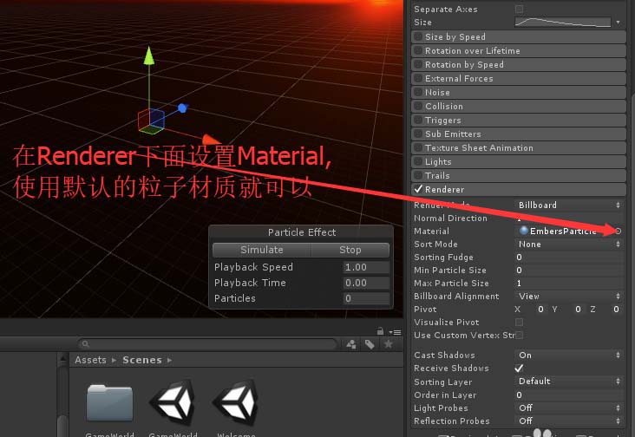Click the Playback Time value field

(366, 283)
